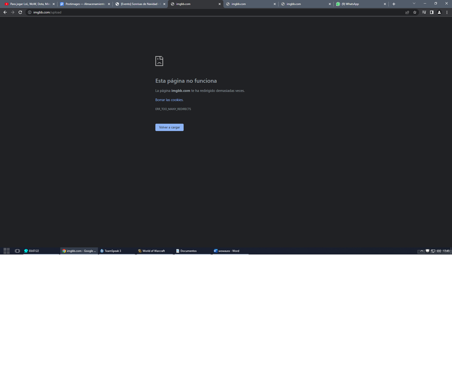Click the 'Volver a cargar' button
452x377 pixels.
coord(169,127)
